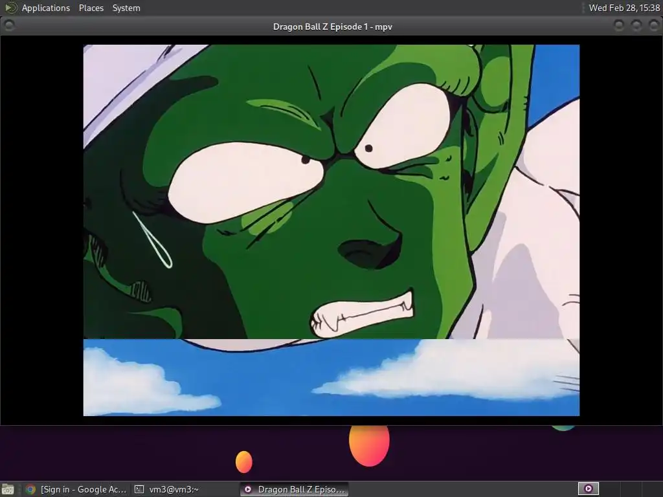Click the terminal icon in the taskbar
The image size is (663, 497).
pos(139,489)
